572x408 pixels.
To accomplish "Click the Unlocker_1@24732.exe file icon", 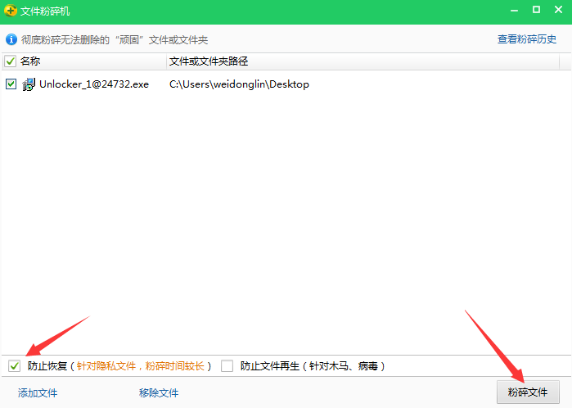I will [29, 84].
